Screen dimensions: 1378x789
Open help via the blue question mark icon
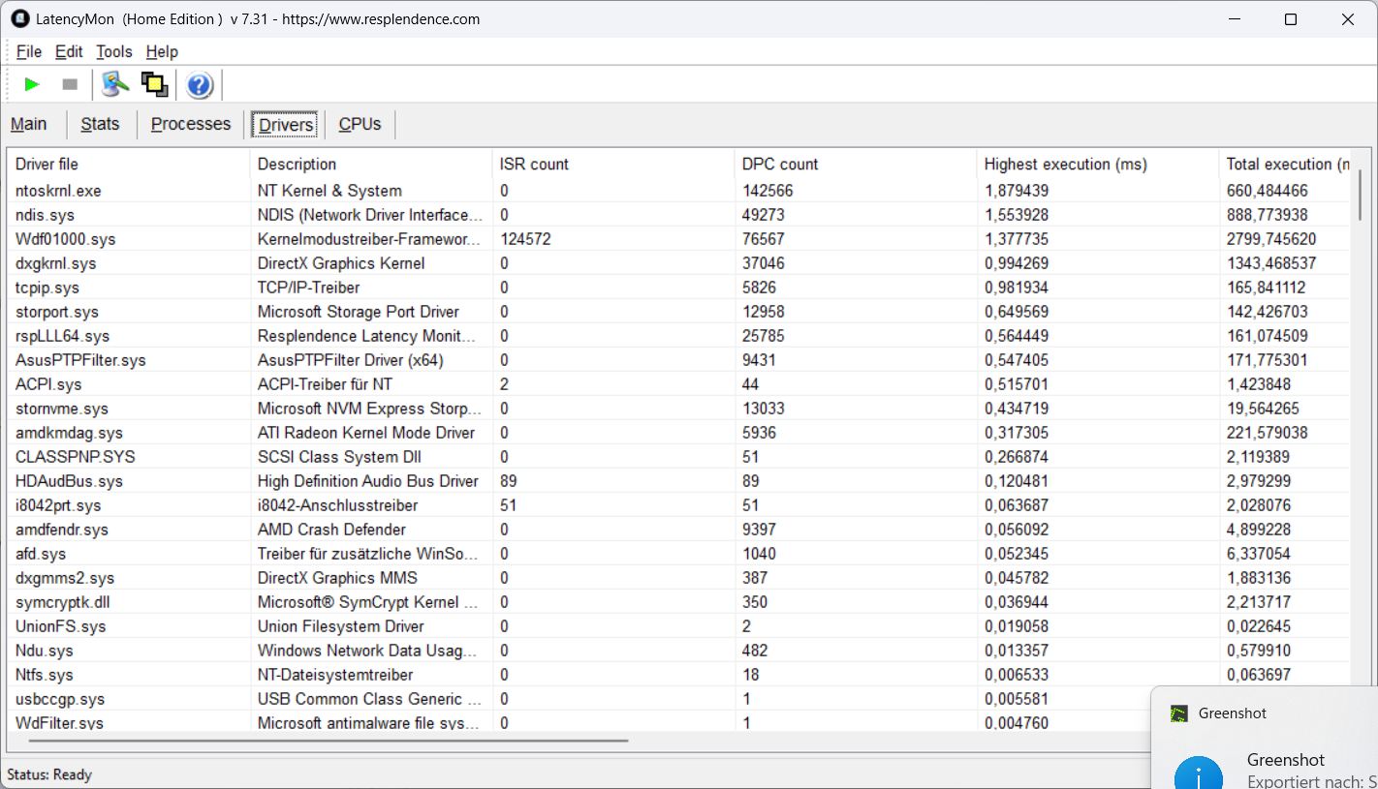(x=200, y=85)
